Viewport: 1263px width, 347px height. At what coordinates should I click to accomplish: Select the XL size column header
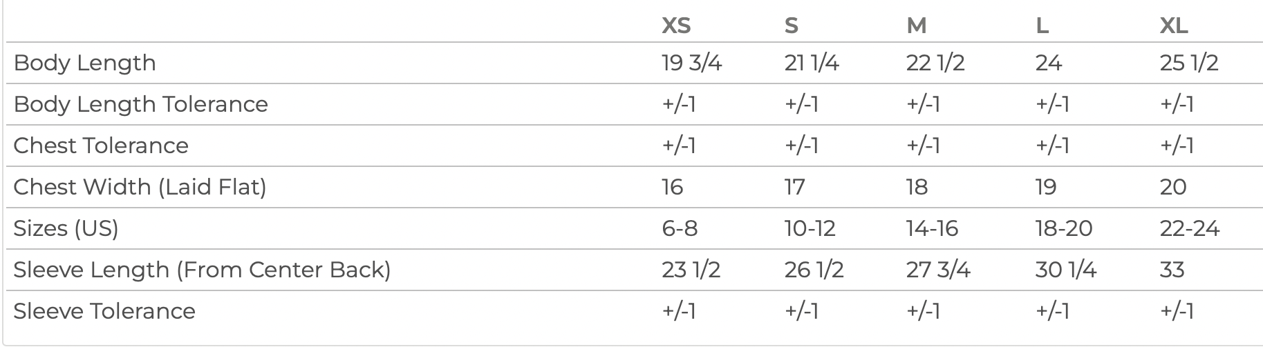tap(1173, 26)
